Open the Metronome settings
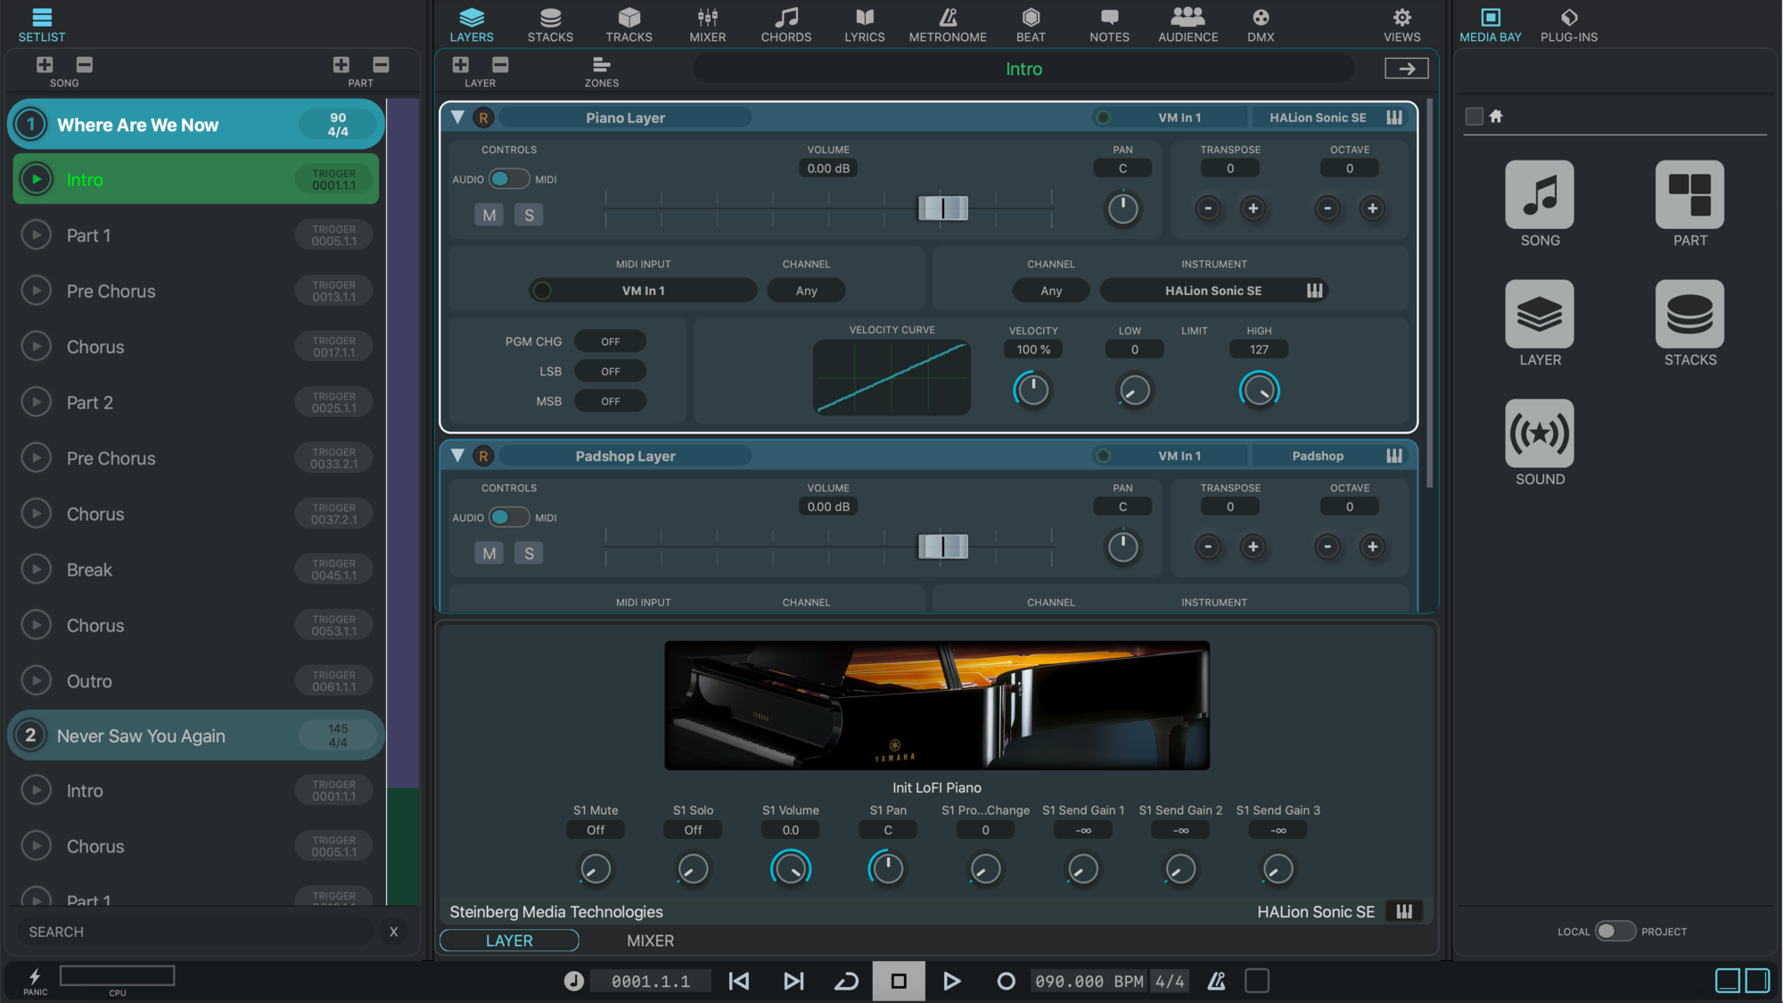 tap(947, 21)
